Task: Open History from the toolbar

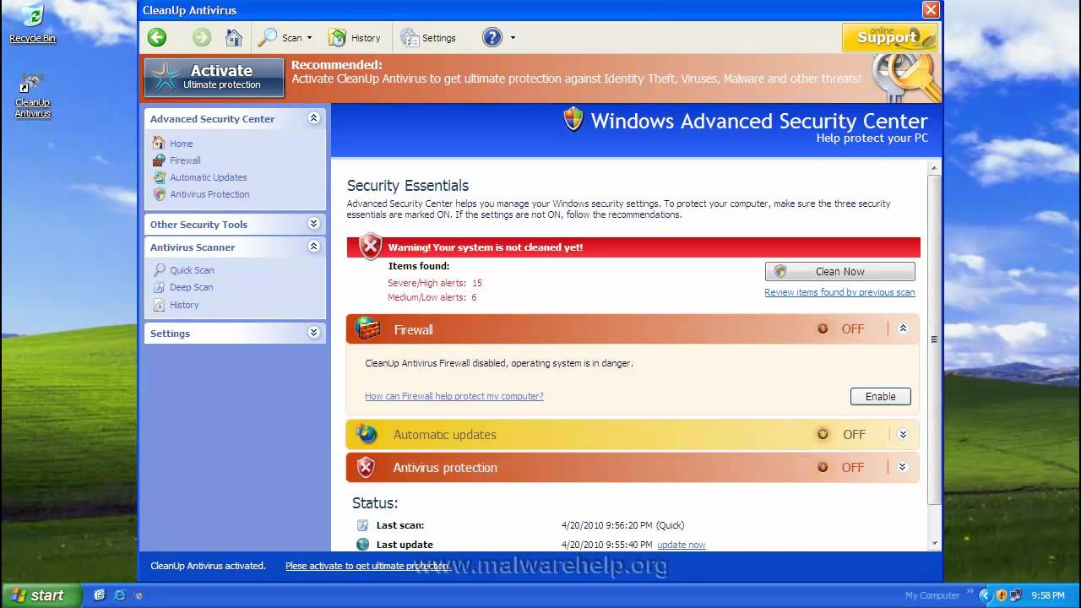Action: [354, 37]
